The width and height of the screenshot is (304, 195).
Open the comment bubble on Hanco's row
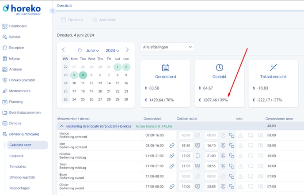click(251, 135)
